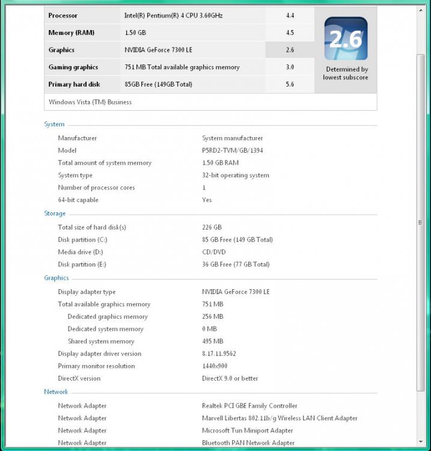
Task: Click Primary hard disk row label
Action: [74, 84]
